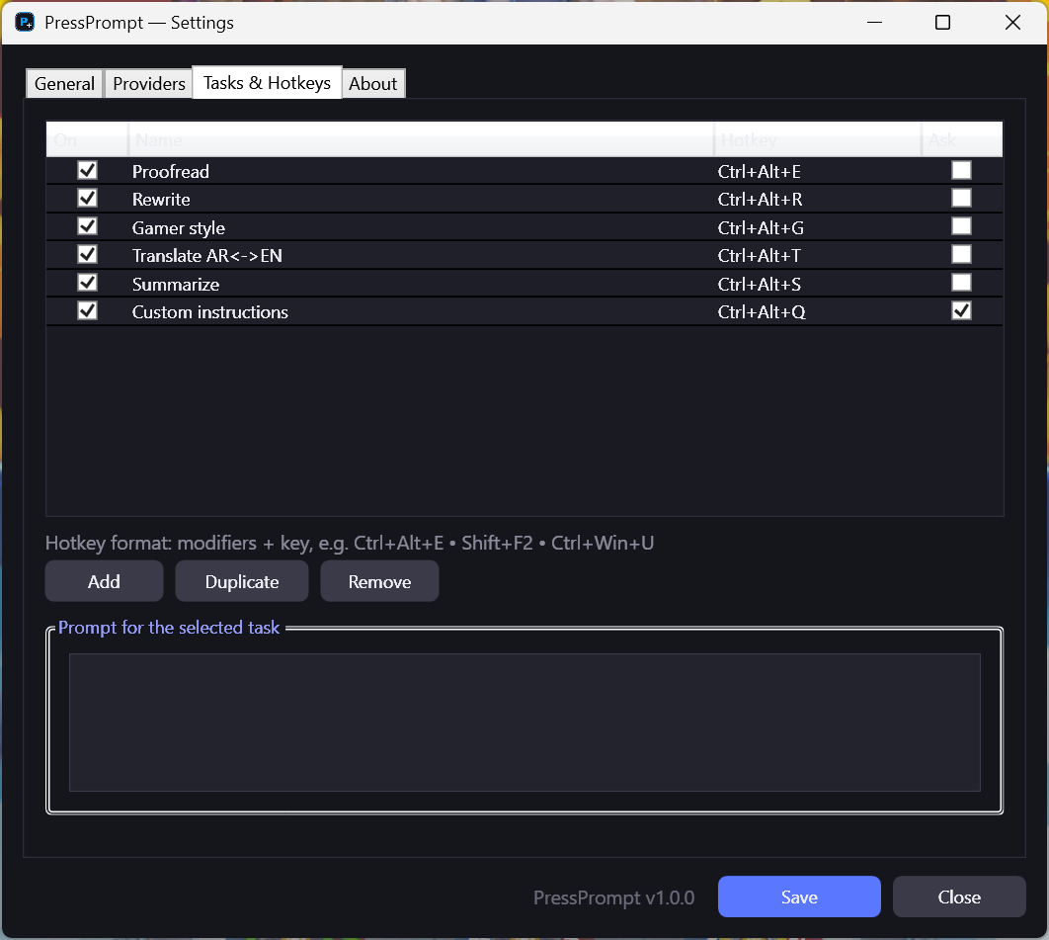
Task: Click the On column header
Action: click(x=87, y=139)
